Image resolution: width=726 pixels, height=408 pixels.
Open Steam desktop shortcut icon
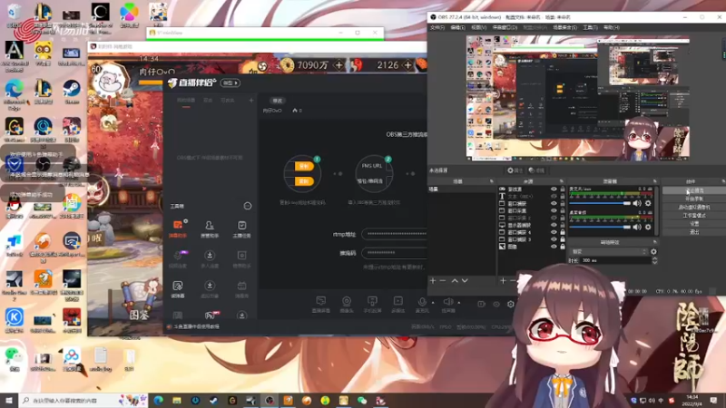pyautogui.click(x=72, y=92)
